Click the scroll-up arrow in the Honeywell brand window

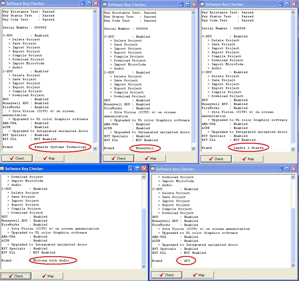pyautogui.click(x=193, y=13)
